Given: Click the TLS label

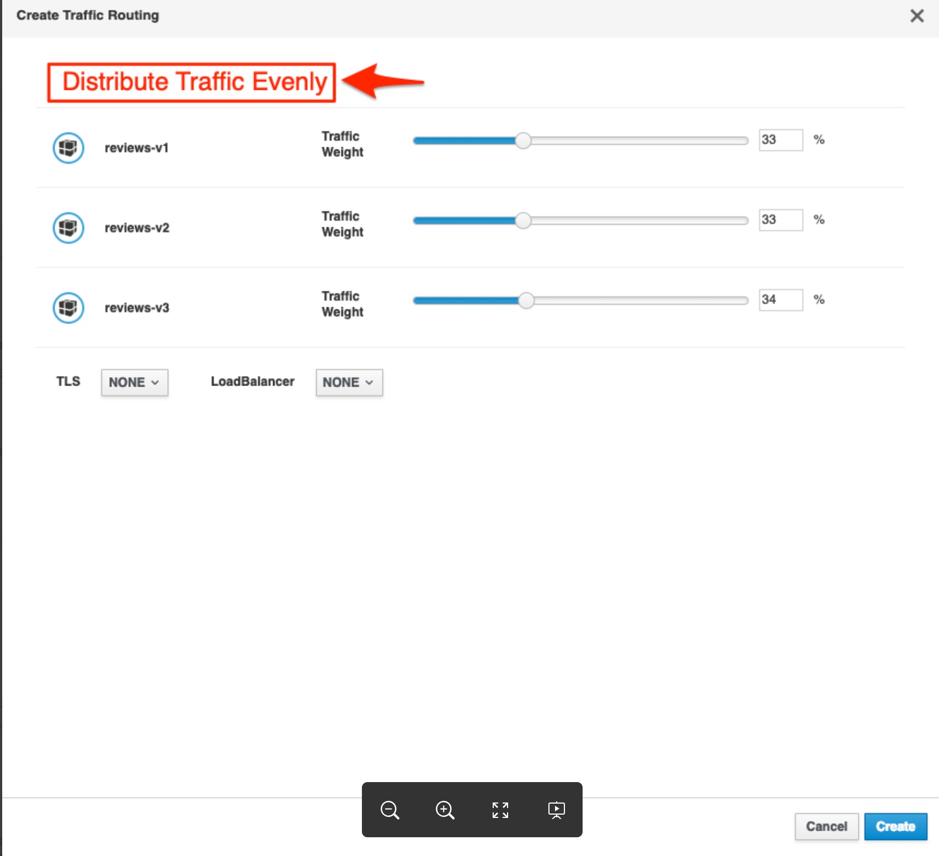Looking at the screenshot, I should 68,382.
